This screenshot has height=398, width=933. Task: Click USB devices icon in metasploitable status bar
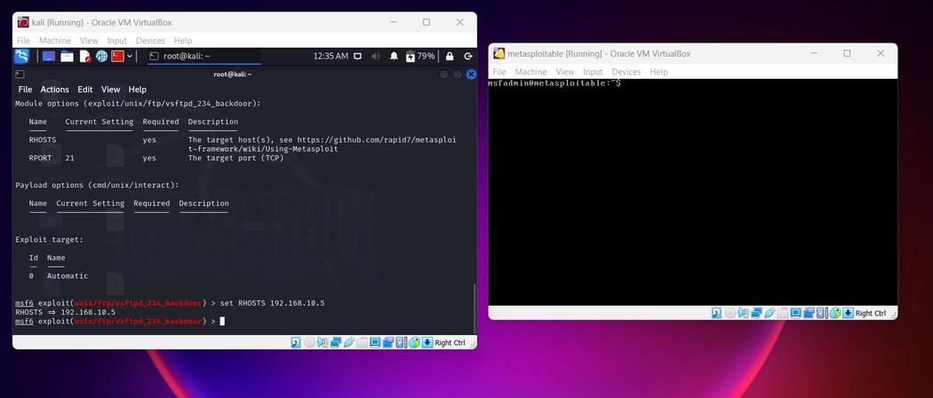point(769,313)
